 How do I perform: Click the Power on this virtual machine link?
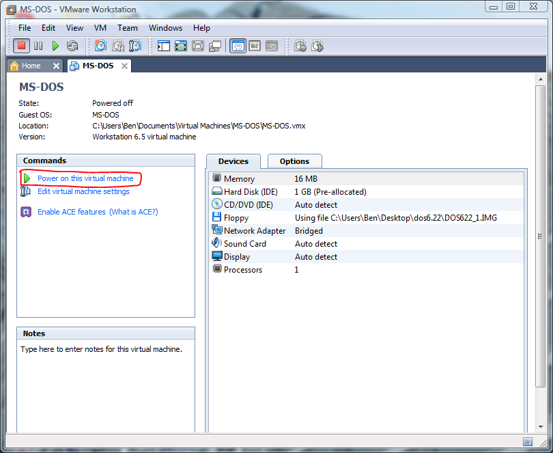[x=85, y=178]
